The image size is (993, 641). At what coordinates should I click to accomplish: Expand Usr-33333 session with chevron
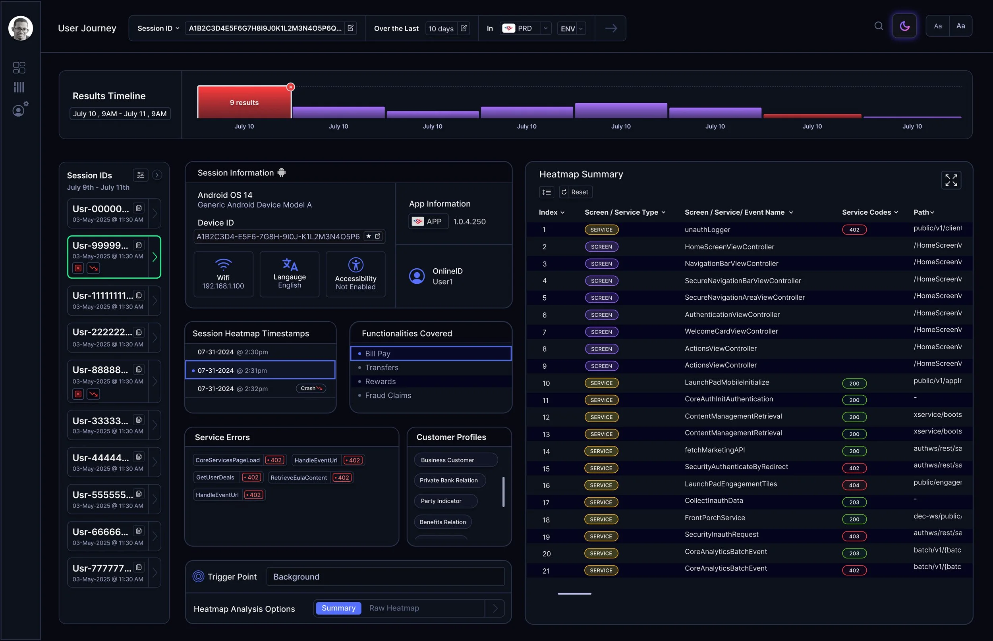click(x=155, y=425)
